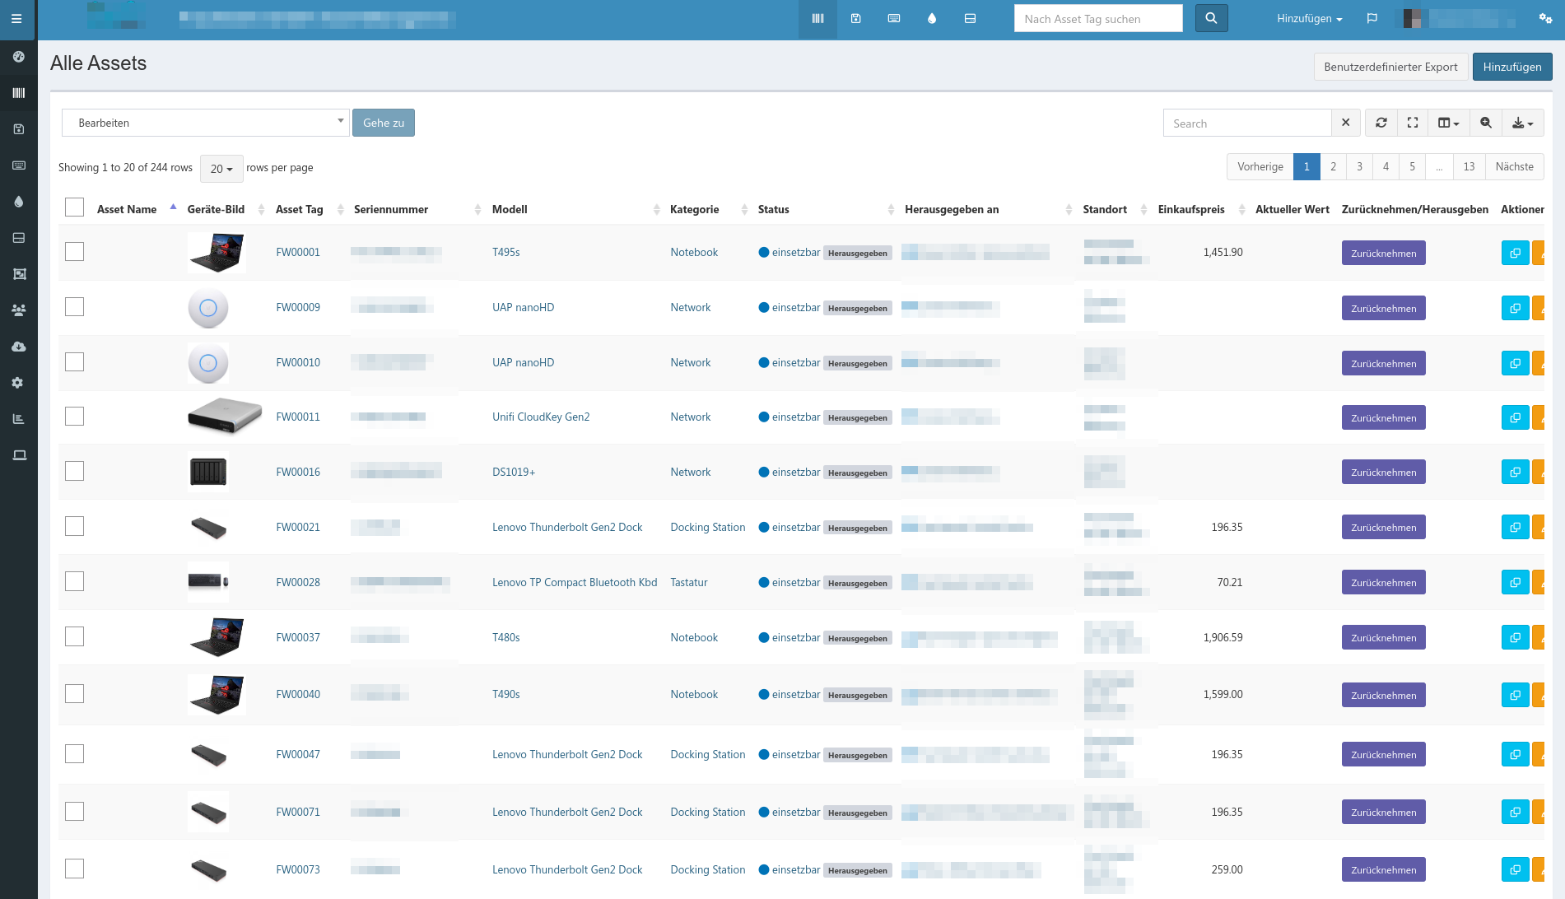Viewport: 1565px width, 899px height.
Task: Click the magnifier search button in the top bar
Action: point(1211,18)
